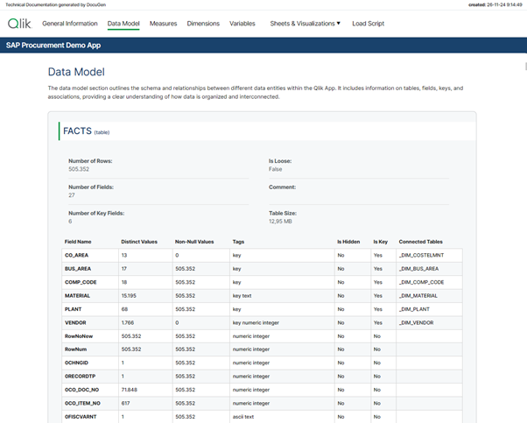Viewport: 527px width, 423px height.
Task: Click the Is Key column header
Action: [x=381, y=242]
